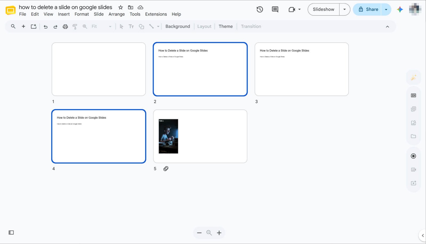
Task: Open the Arrange menu
Action: point(117,14)
